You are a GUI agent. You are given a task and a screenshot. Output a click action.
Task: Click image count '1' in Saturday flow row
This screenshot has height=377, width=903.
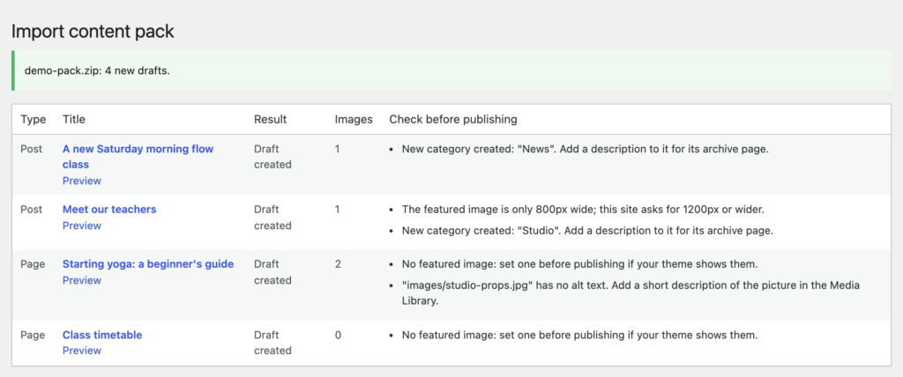[338, 149]
